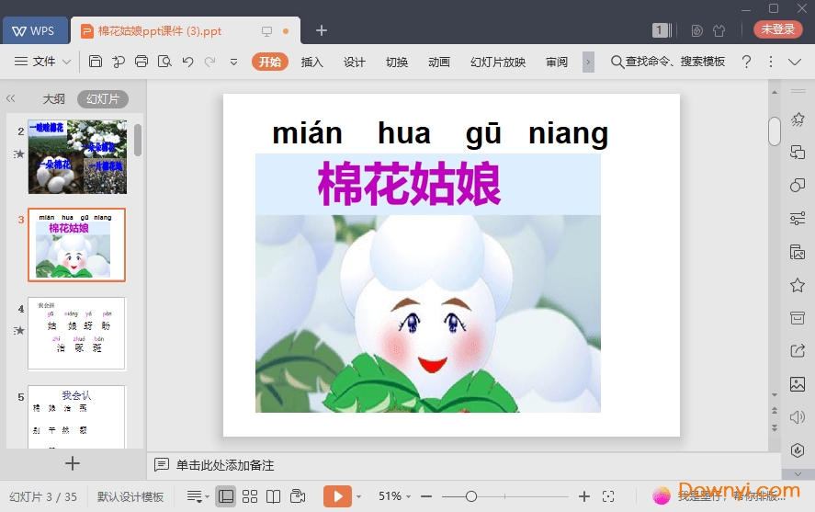Click the export-to-PDF icon beside Save
This screenshot has height=512, width=815.
click(119, 62)
